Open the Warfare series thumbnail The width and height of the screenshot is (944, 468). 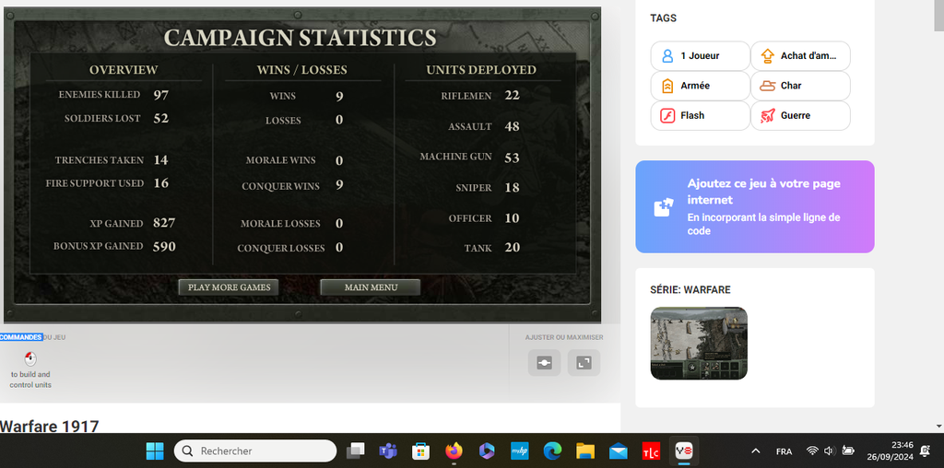click(699, 344)
